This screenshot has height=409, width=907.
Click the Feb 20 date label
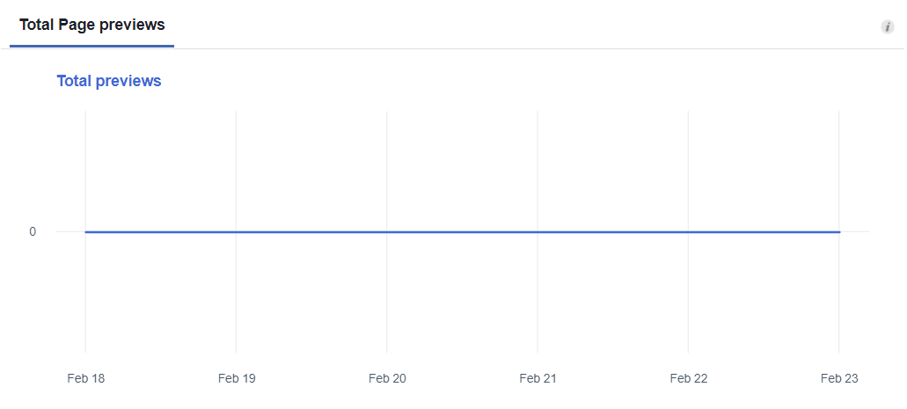pos(387,378)
